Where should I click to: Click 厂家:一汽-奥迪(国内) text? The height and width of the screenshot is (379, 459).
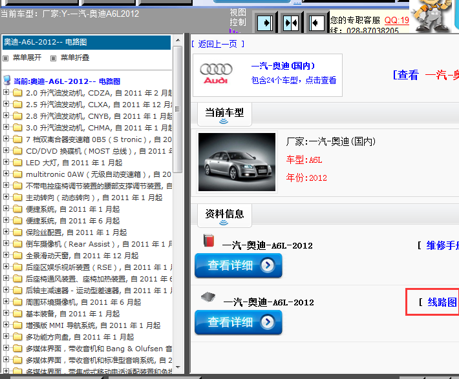[330, 142]
